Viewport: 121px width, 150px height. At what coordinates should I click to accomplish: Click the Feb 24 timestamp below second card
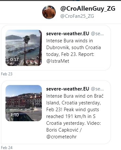[7, 148]
